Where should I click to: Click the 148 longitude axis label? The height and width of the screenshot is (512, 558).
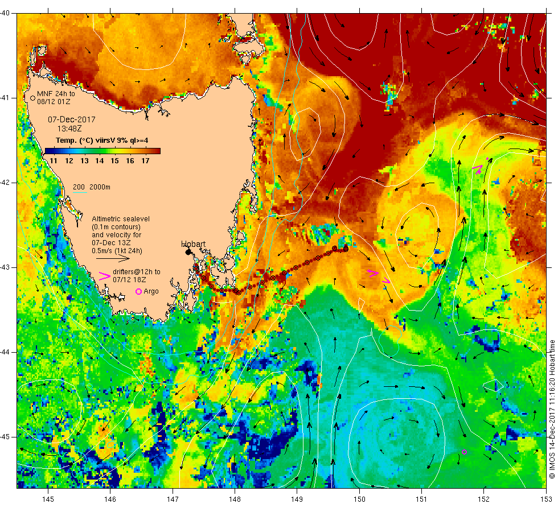coord(235,499)
